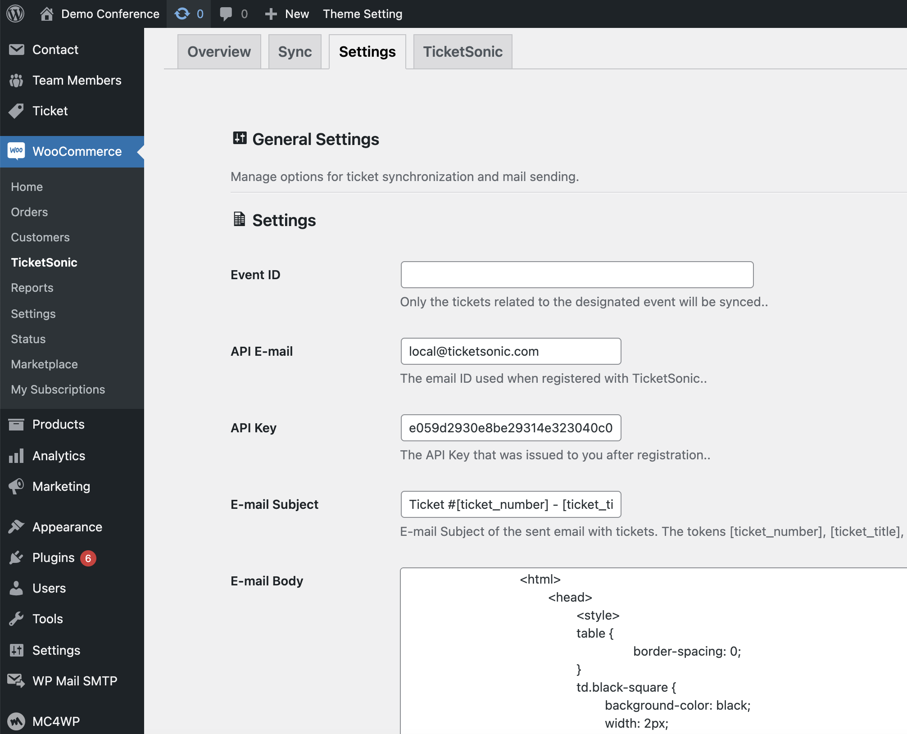Click the Ticket tag icon
907x734 pixels.
click(17, 111)
